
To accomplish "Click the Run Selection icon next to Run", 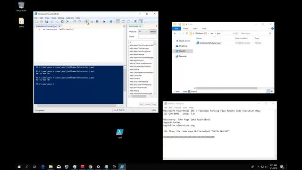I will (x=92, y=21).
